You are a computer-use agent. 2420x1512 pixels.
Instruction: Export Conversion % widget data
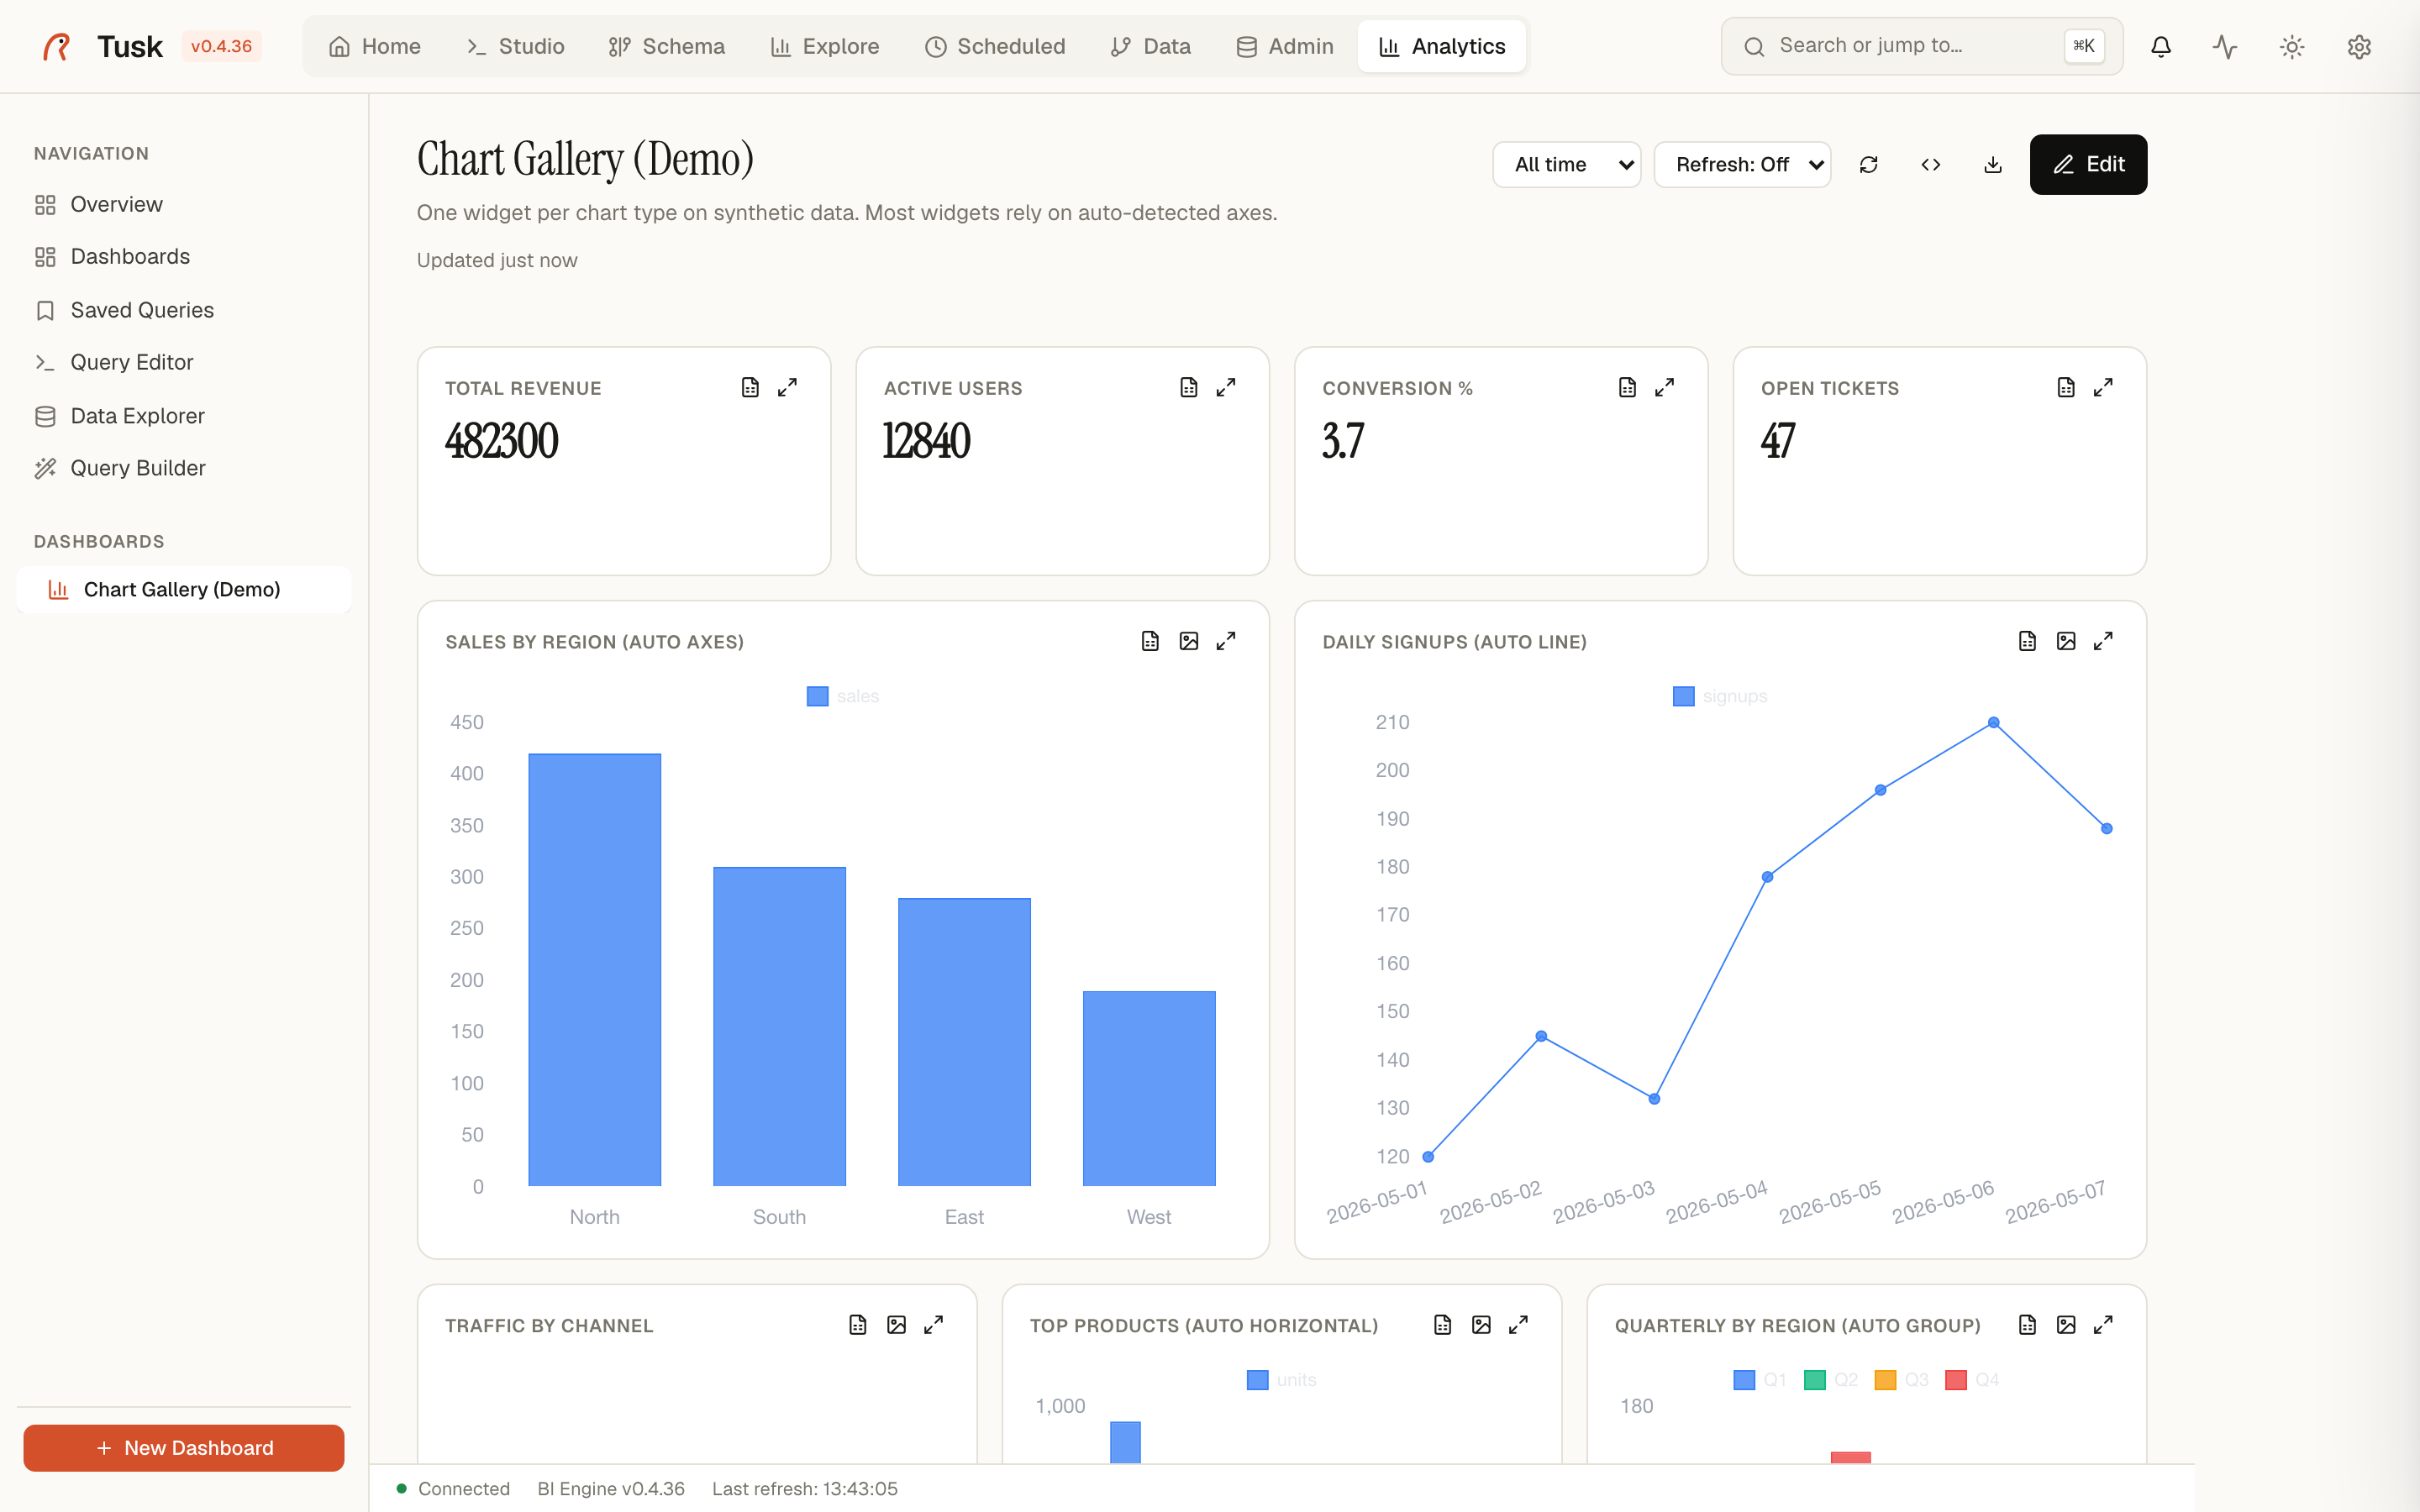coord(1627,387)
